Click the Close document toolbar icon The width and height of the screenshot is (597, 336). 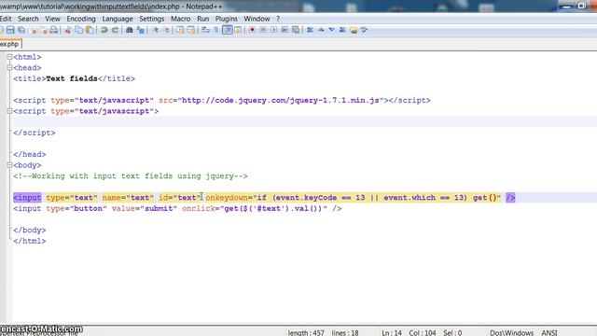tap(34, 31)
